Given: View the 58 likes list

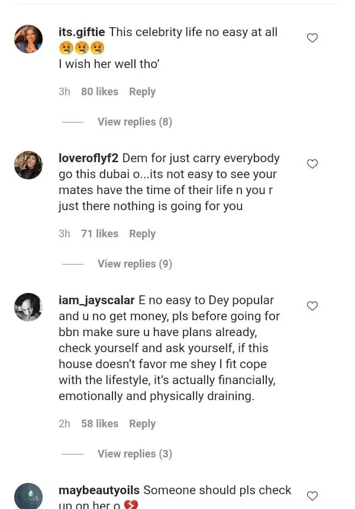Looking at the screenshot, I should click(99, 424).
